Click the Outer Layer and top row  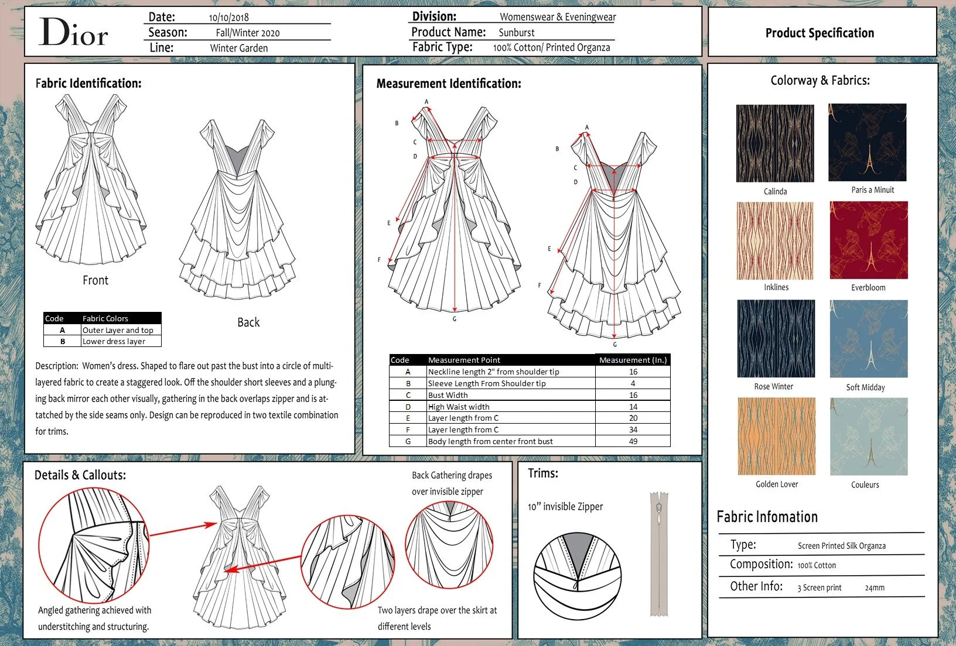[103, 330]
